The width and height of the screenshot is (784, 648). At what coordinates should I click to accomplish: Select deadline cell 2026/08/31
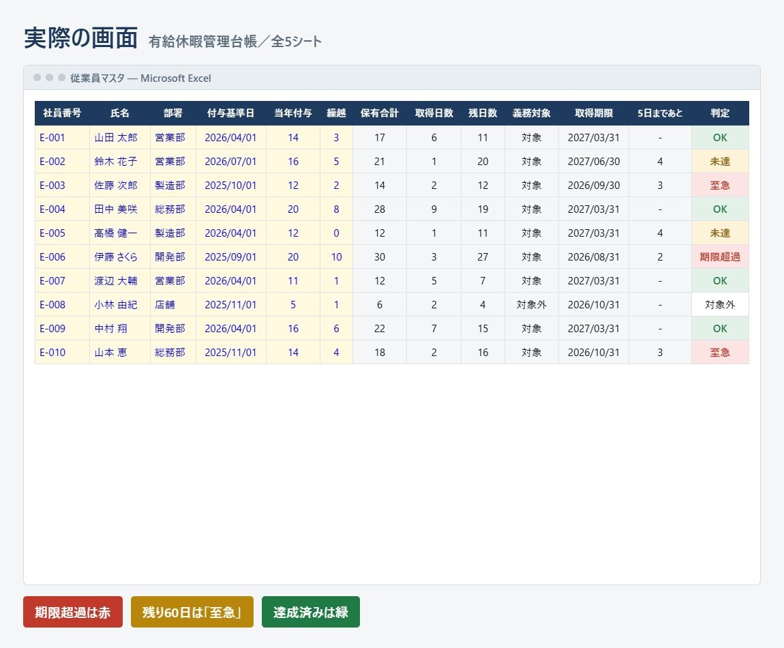click(x=594, y=256)
